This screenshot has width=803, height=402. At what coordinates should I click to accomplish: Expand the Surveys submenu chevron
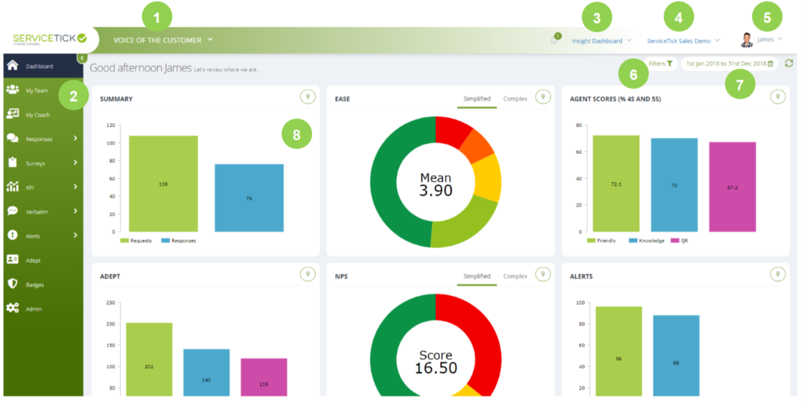(x=75, y=163)
